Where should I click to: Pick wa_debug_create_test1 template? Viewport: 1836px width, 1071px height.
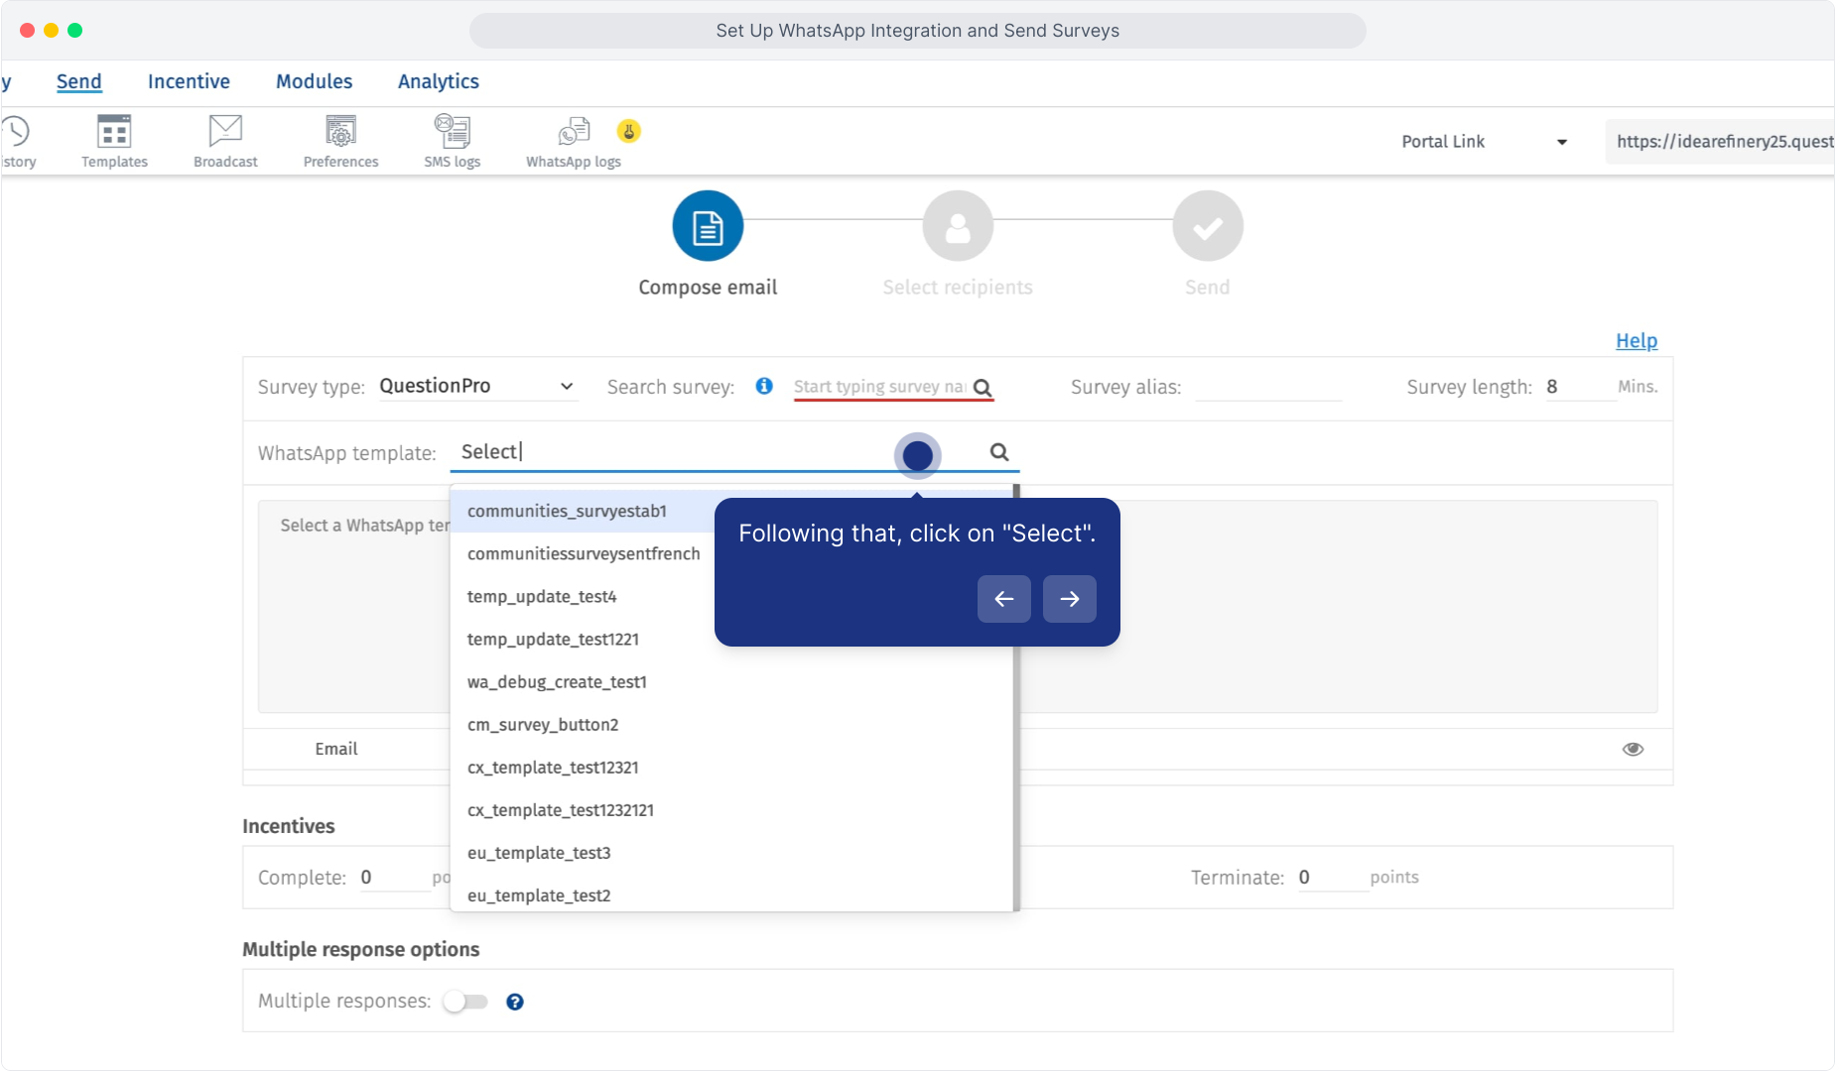(732, 682)
